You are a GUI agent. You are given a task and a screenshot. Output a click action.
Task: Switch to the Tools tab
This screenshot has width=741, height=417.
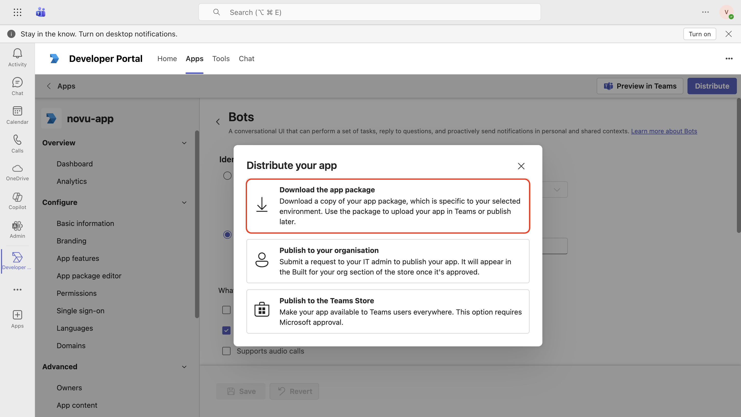(221, 59)
